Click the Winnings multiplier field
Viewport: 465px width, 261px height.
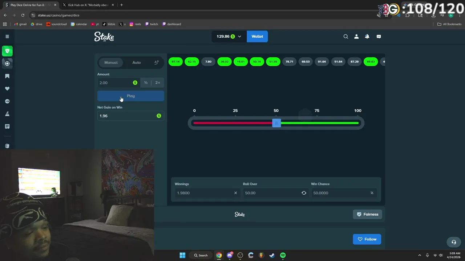pyautogui.click(x=207, y=193)
